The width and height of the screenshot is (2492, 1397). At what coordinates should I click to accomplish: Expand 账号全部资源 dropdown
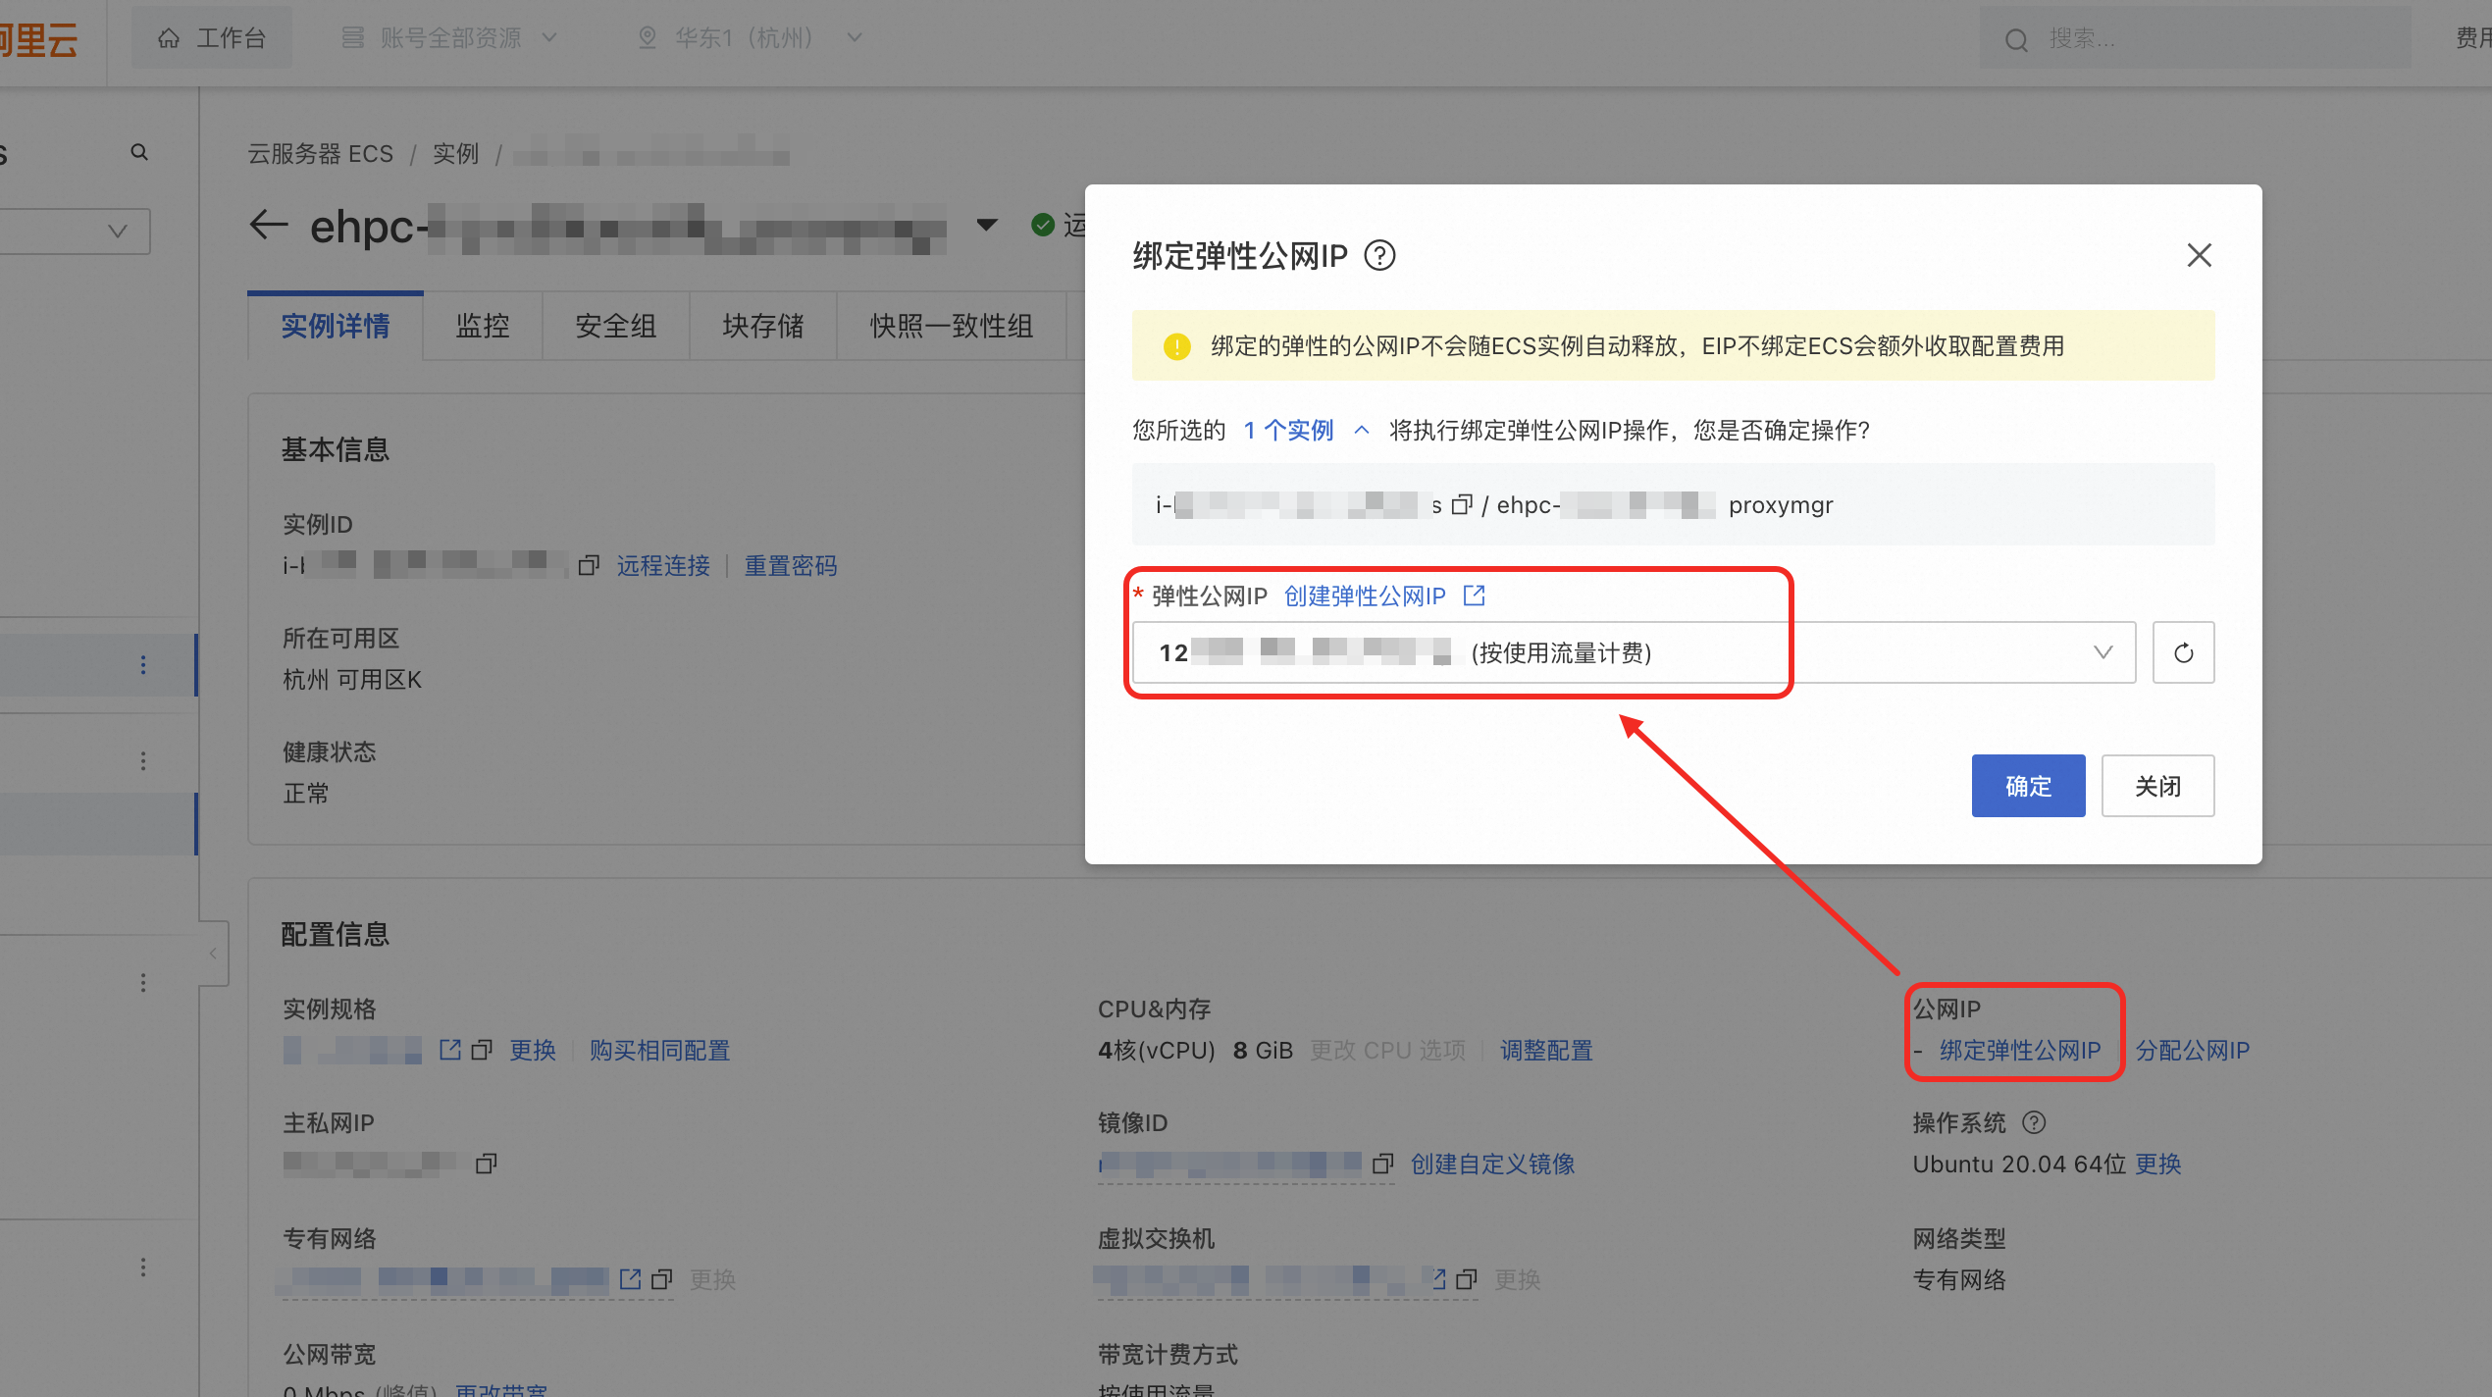pyautogui.click(x=449, y=37)
